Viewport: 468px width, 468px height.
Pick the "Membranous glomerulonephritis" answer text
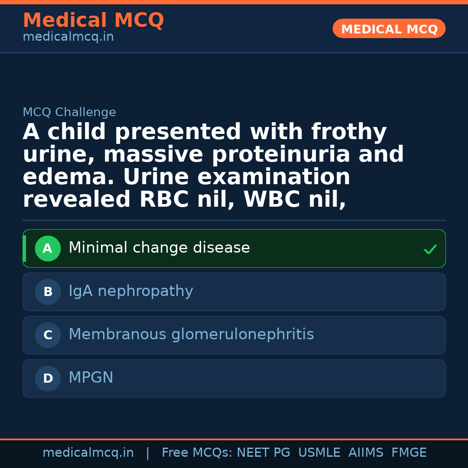point(191,335)
